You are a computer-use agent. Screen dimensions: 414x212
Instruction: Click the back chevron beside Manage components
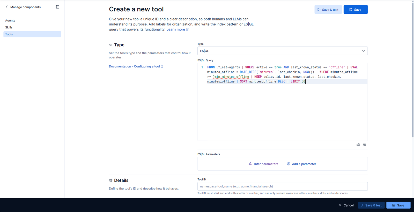(7, 7)
